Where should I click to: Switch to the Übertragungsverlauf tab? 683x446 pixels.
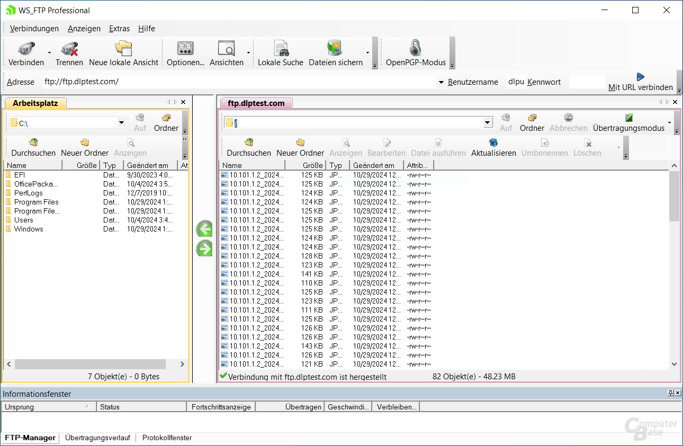click(97, 438)
